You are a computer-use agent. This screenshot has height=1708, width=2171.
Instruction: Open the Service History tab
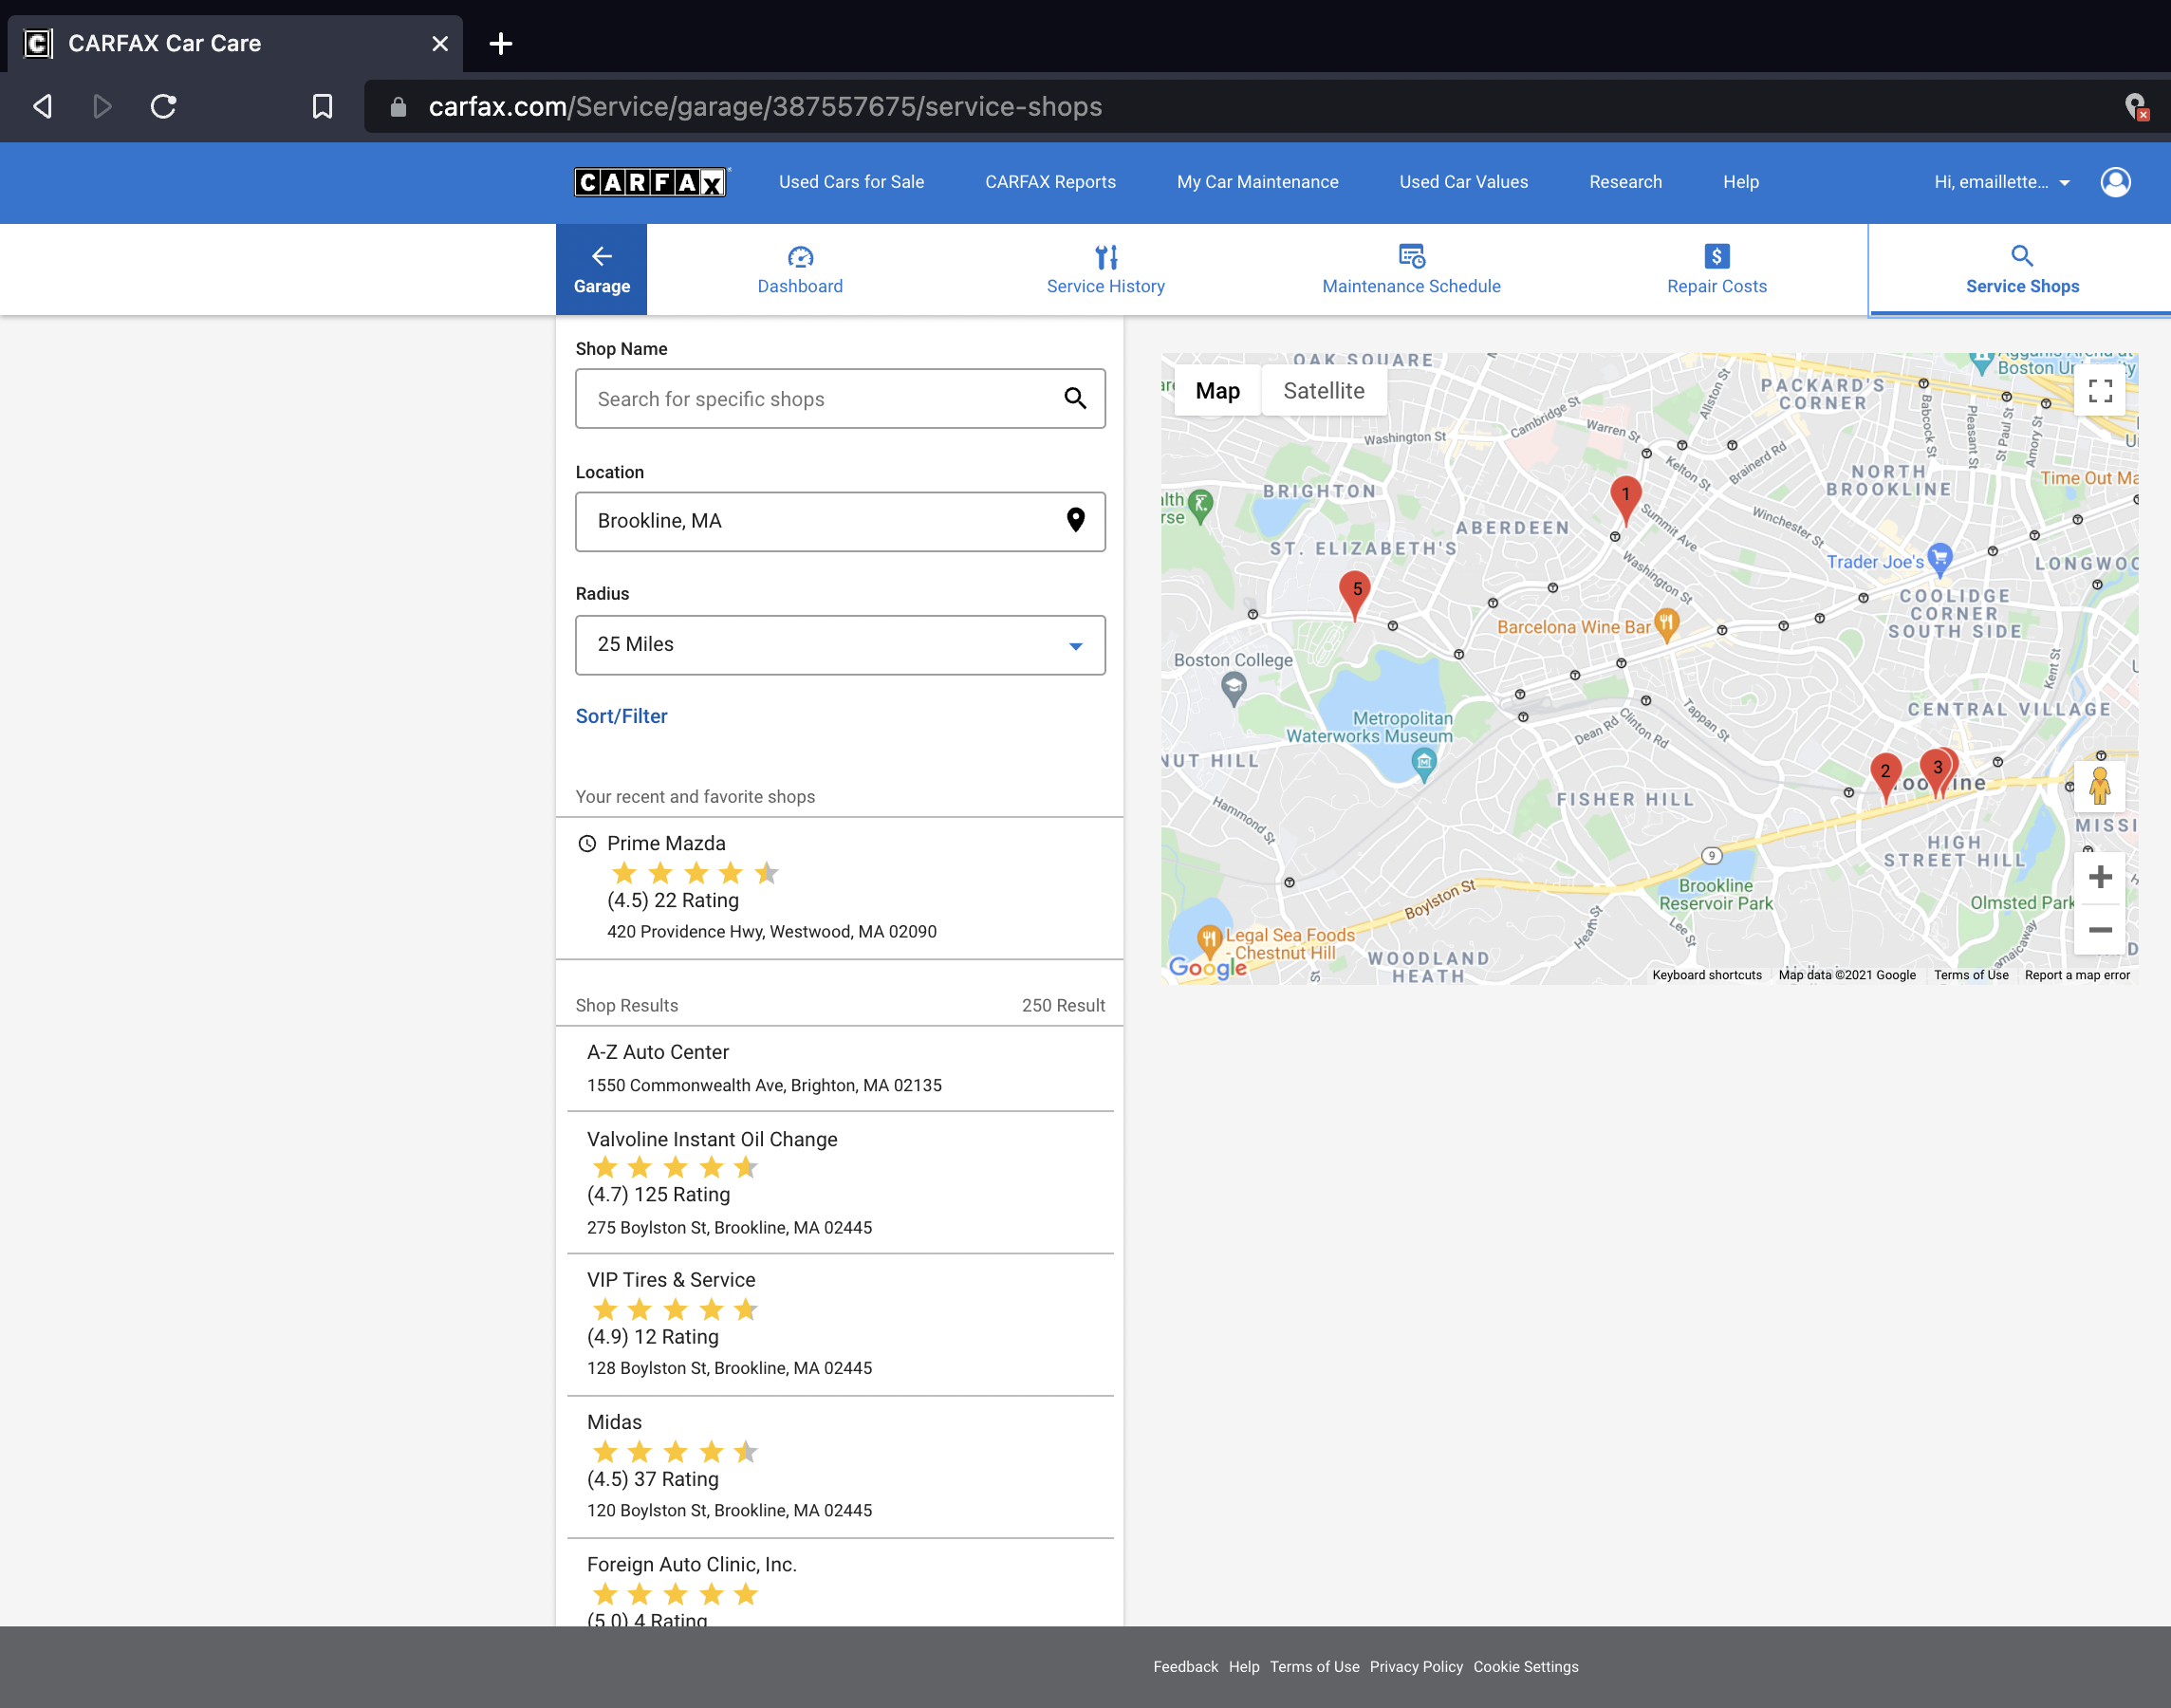point(1105,269)
